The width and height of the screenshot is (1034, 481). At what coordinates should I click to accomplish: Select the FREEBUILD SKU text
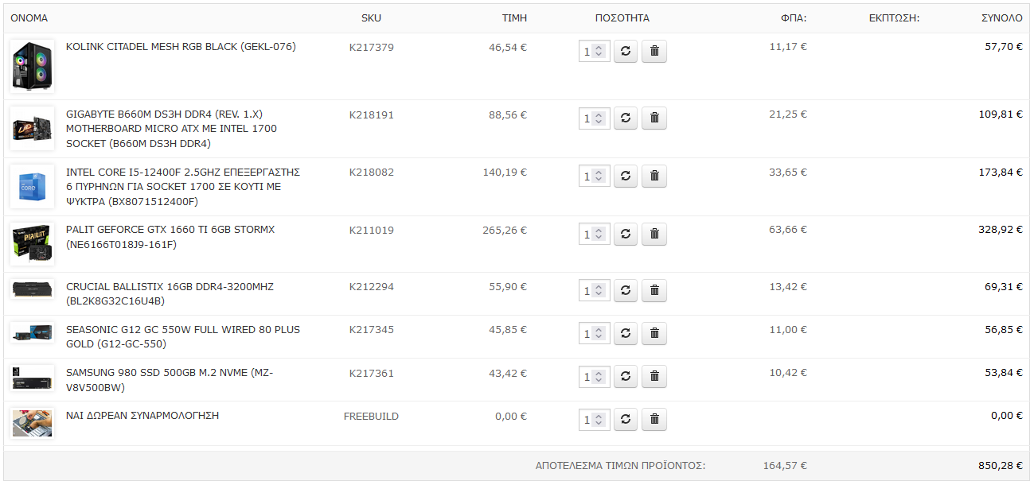[371, 416]
